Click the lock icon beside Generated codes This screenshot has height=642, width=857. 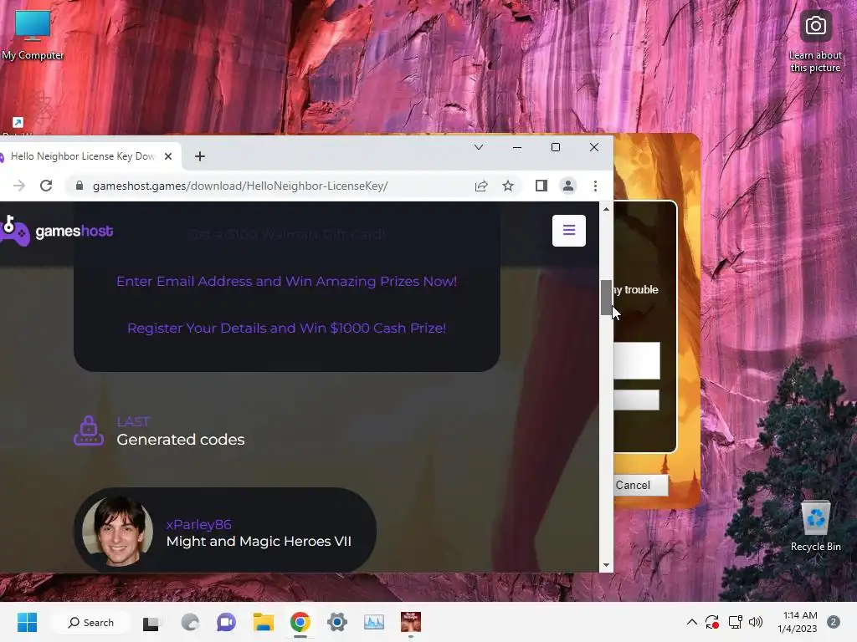89,431
